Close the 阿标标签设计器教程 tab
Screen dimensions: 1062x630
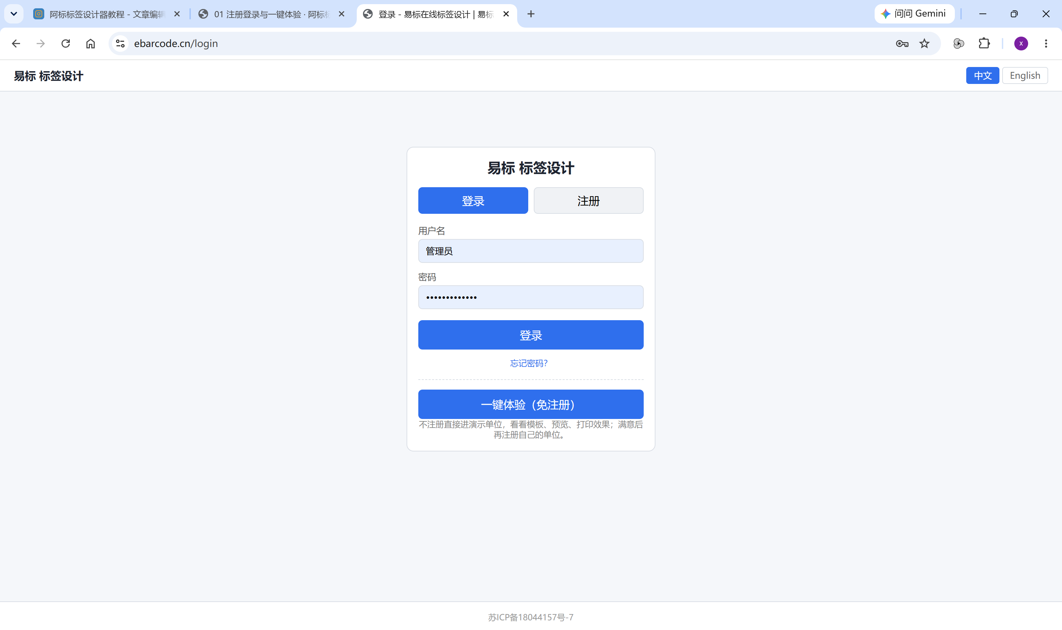tap(177, 14)
